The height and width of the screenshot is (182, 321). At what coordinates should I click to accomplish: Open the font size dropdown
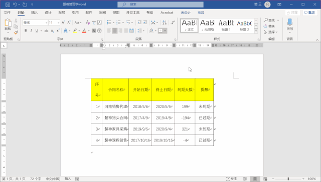click(59, 22)
